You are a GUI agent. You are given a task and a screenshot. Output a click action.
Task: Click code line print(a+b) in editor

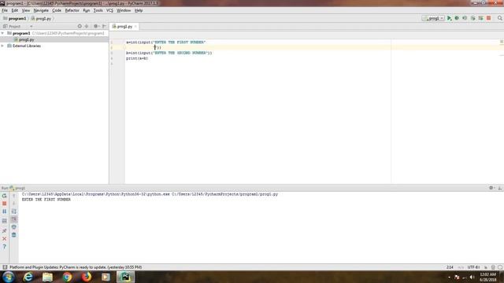[137, 58]
